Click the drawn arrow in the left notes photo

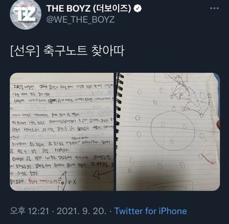tap(103, 174)
